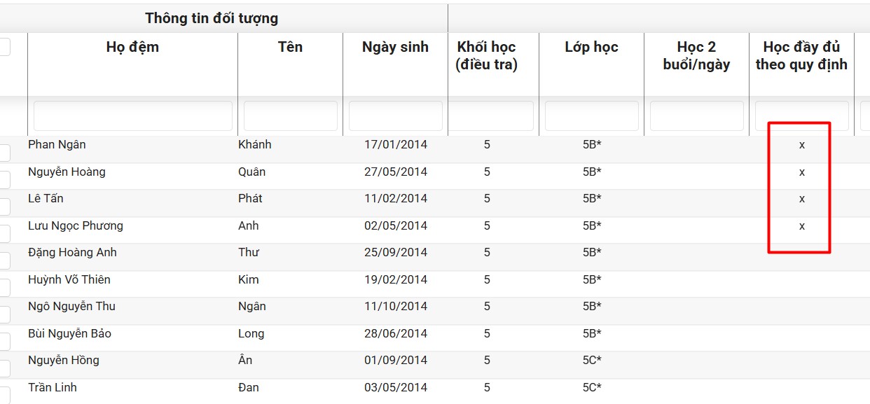Select the x mark for Lưu Ngọc Phương Anh
The width and height of the screenshot is (870, 404).
[802, 226]
